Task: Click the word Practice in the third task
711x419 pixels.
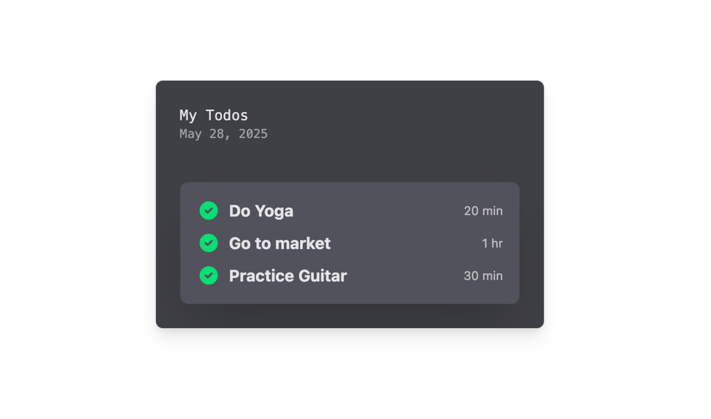Action: click(261, 276)
